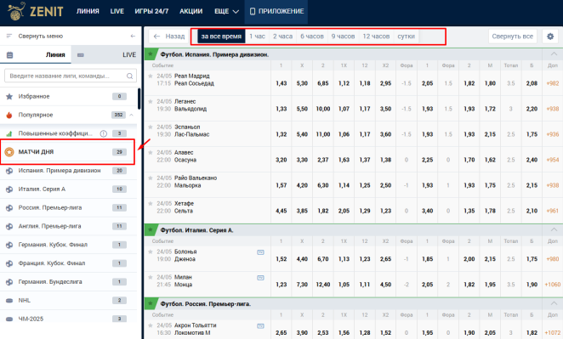Open the ЕЩЕ dropdown menu
Screen dimensions: 563x339
[x=226, y=11]
